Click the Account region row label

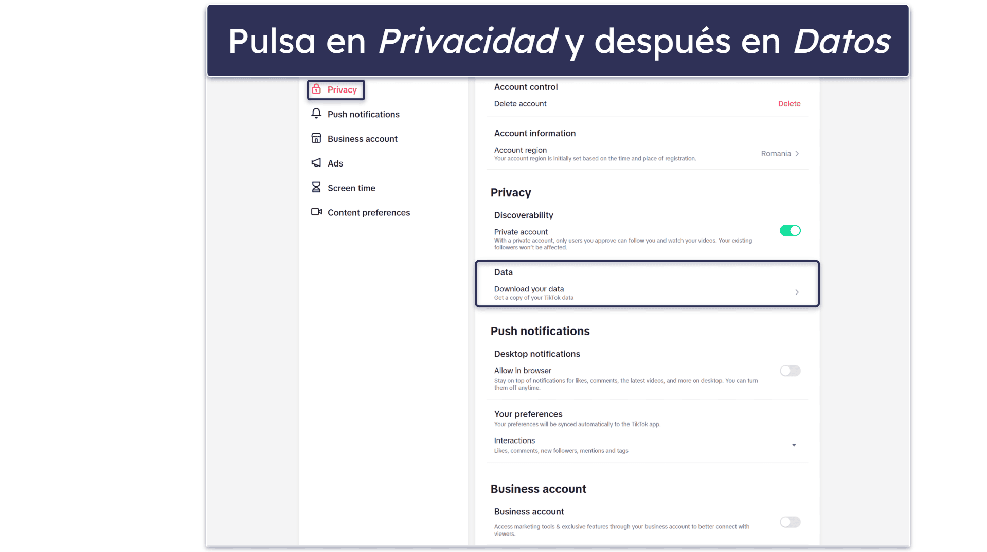pos(520,150)
